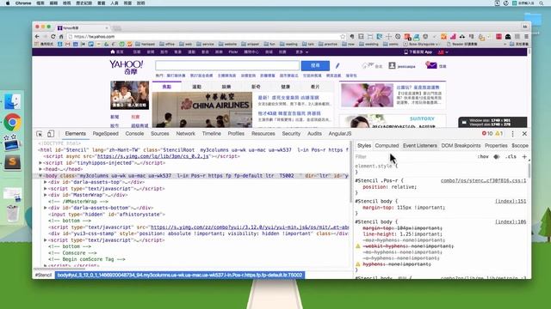Select the Styles sidebar tab
This screenshot has width=551, height=309.
point(364,145)
